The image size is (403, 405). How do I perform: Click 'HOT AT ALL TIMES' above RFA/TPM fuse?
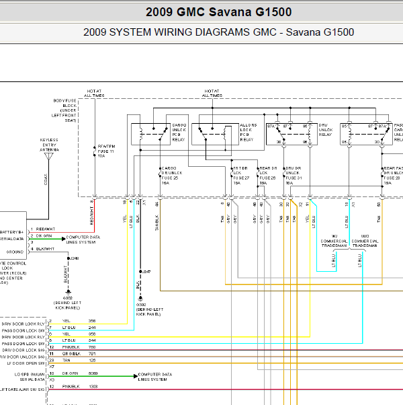[94, 94]
